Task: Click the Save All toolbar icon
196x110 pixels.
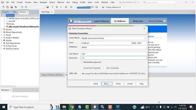Action: [x=16, y=7]
